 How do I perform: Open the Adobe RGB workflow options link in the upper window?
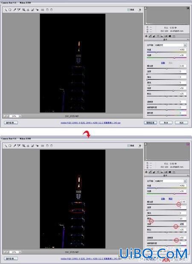click(x=90, y=123)
